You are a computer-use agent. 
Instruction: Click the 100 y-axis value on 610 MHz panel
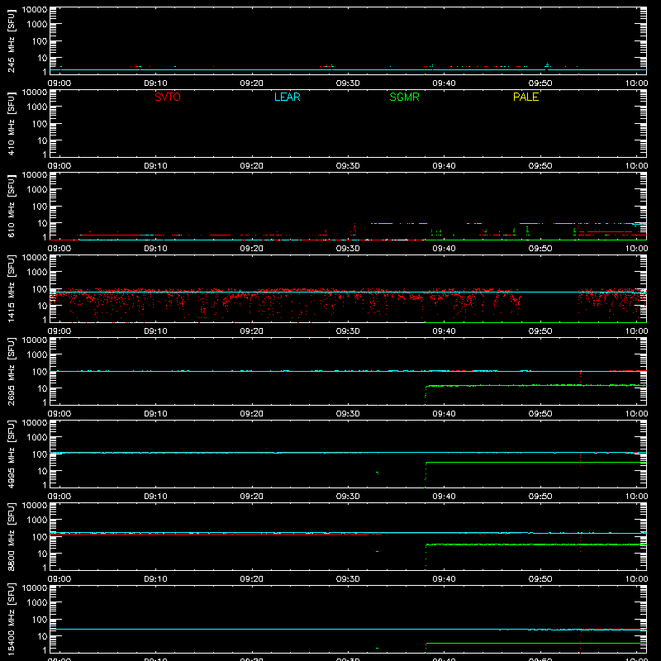tap(40, 207)
